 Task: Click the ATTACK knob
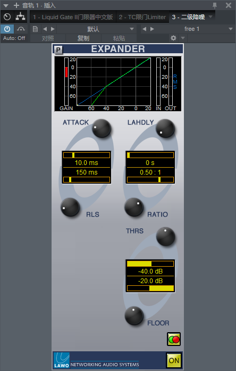point(102,128)
